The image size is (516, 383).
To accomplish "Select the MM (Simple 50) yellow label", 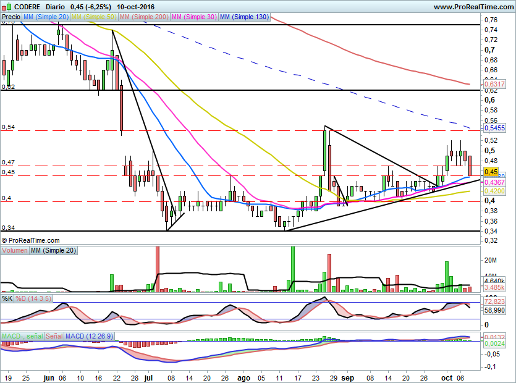I will (x=94, y=17).
